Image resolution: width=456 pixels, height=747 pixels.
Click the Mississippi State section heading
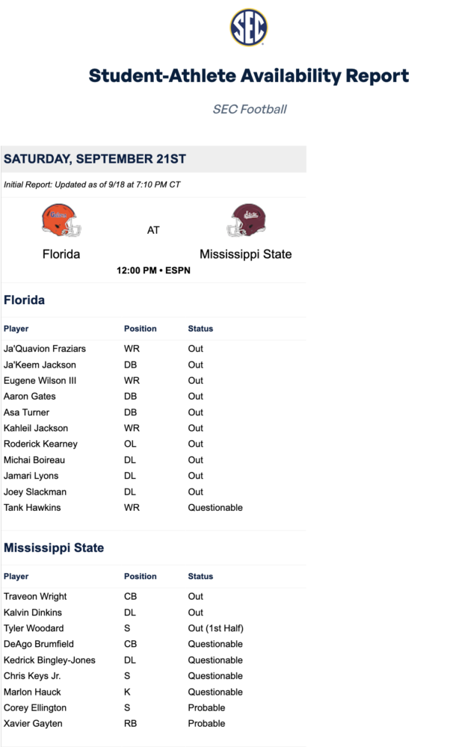pyautogui.click(x=54, y=548)
